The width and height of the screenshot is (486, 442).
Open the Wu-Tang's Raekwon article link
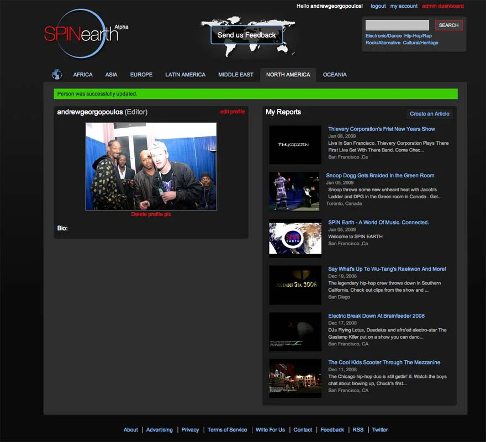click(387, 269)
